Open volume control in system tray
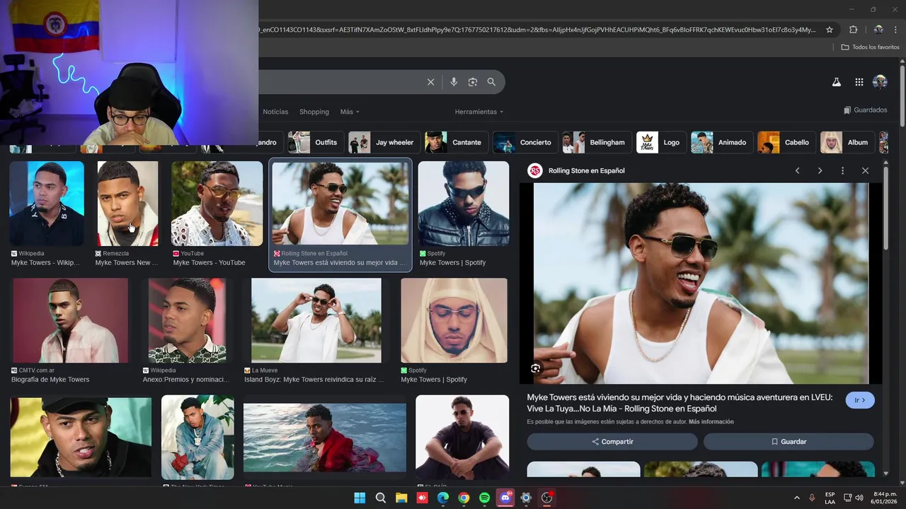Screen dimensions: 906x509 pos(859,498)
